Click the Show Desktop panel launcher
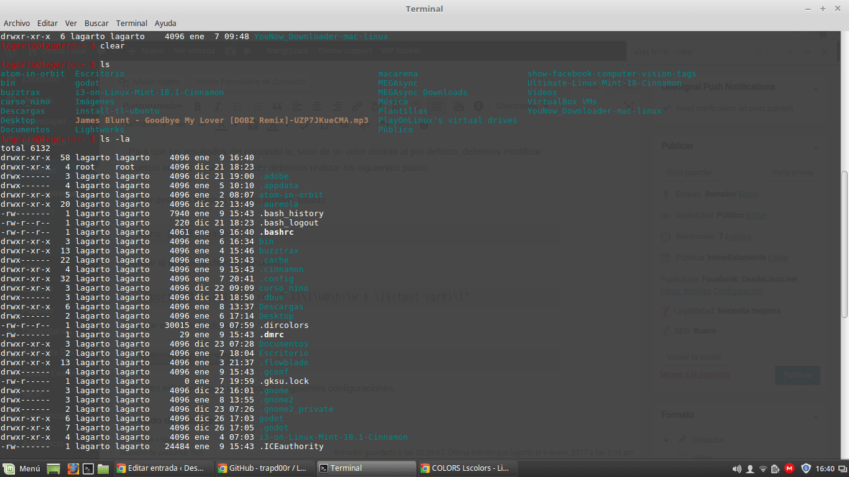 [x=54, y=468]
